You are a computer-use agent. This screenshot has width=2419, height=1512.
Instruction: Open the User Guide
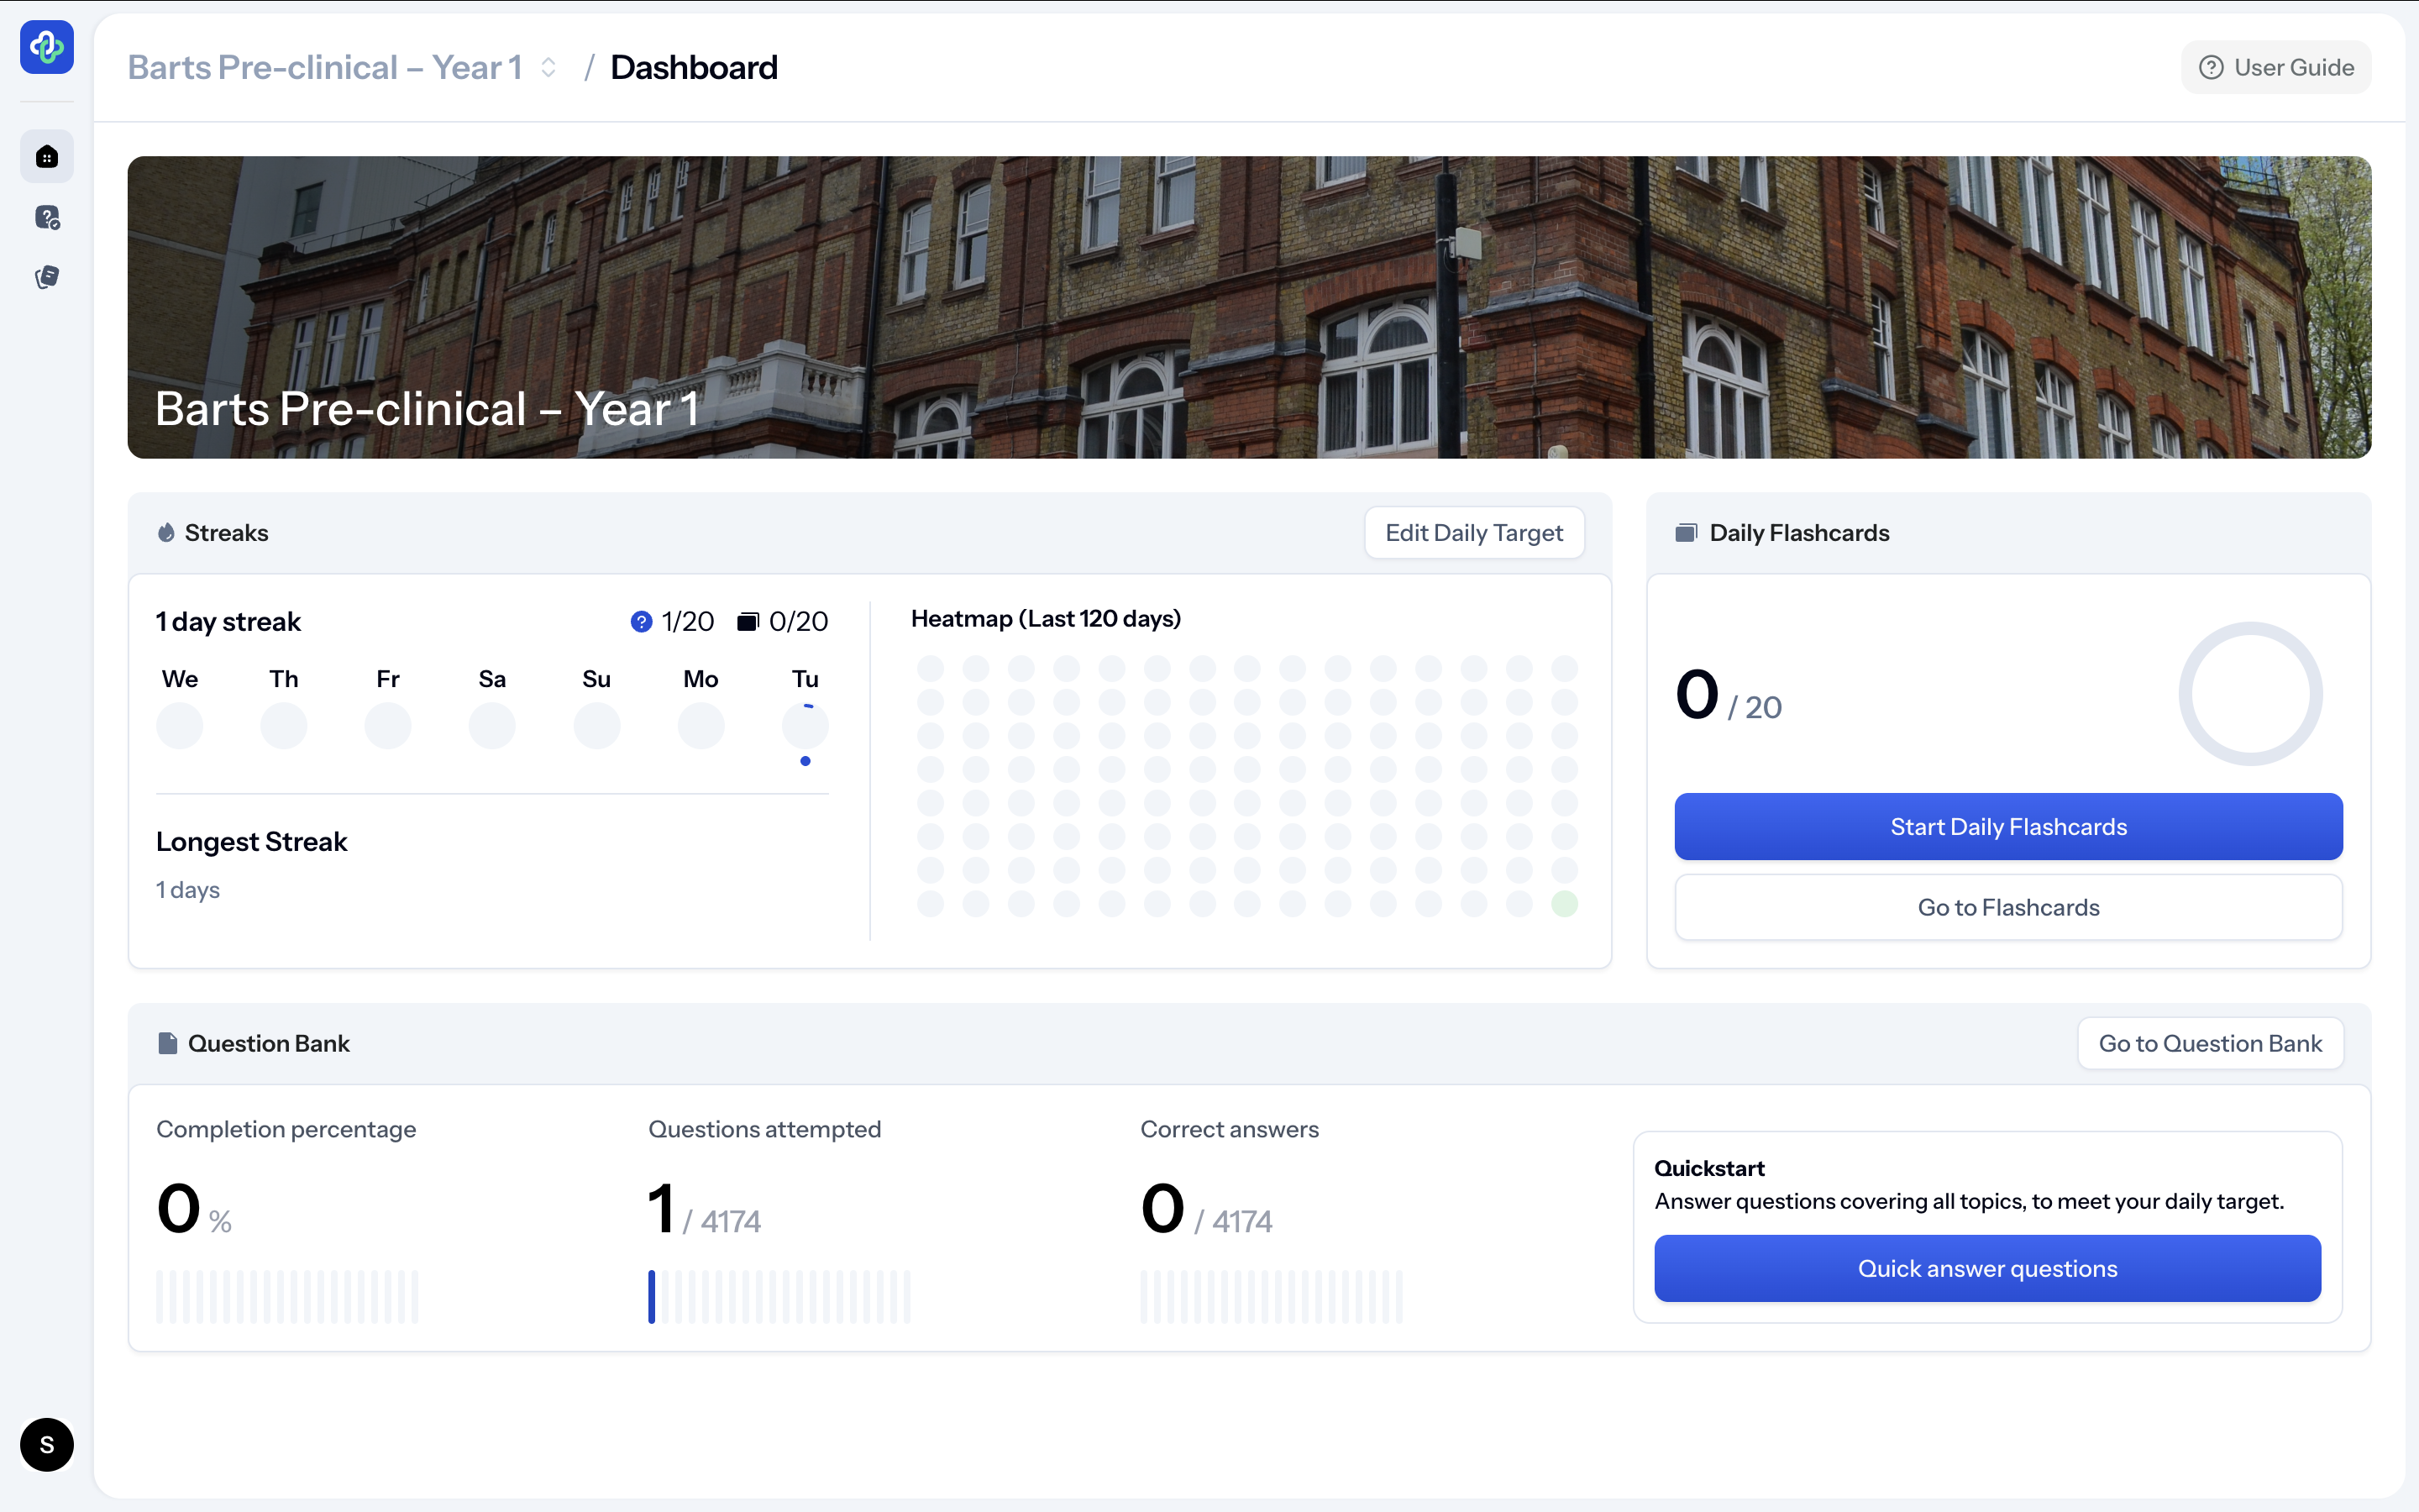pos(2275,68)
